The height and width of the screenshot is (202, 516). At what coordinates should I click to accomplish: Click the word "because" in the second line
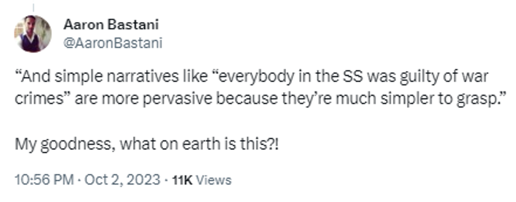(247, 99)
